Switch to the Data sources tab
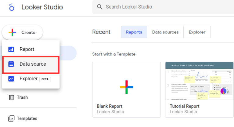The width and height of the screenshot is (234, 127). coord(165,32)
